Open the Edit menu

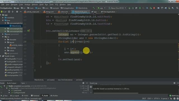[3, 4]
